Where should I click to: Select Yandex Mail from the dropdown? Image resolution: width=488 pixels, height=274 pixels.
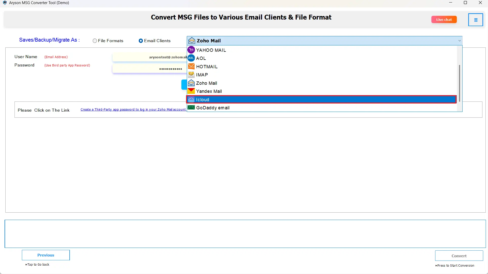(x=322, y=91)
